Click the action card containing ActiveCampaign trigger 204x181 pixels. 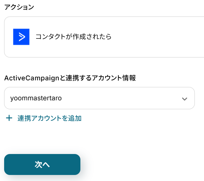coord(104,37)
